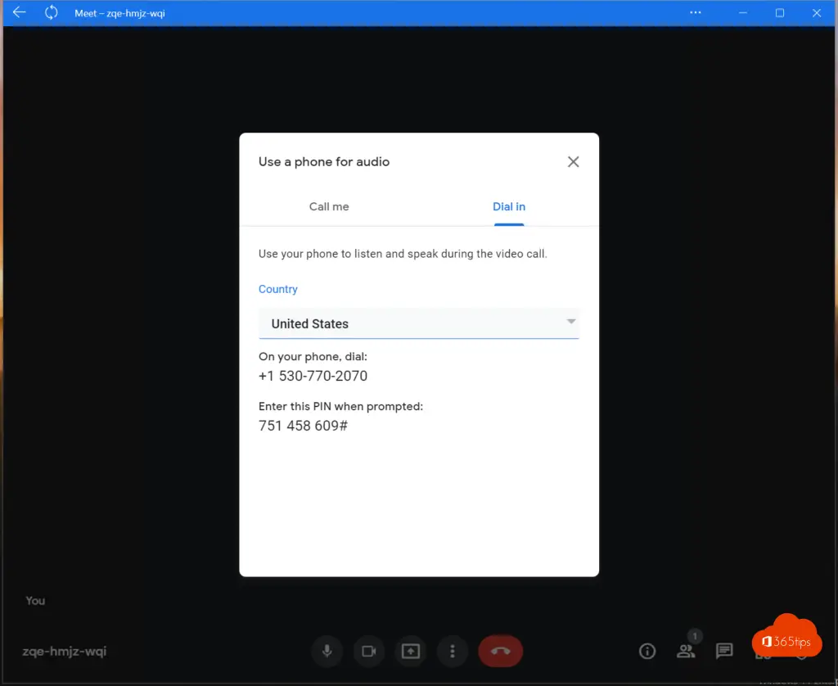The height and width of the screenshot is (686, 838).
Task: Click the Country dropdown arrow
Action: [571, 322]
